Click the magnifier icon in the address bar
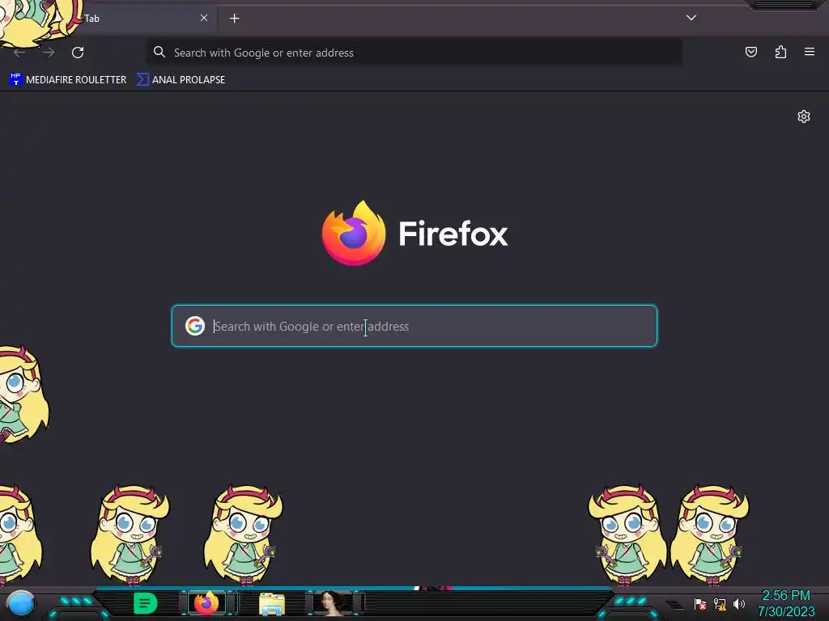Screen dimensions: 829x621 pyautogui.click(x=159, y=52)
